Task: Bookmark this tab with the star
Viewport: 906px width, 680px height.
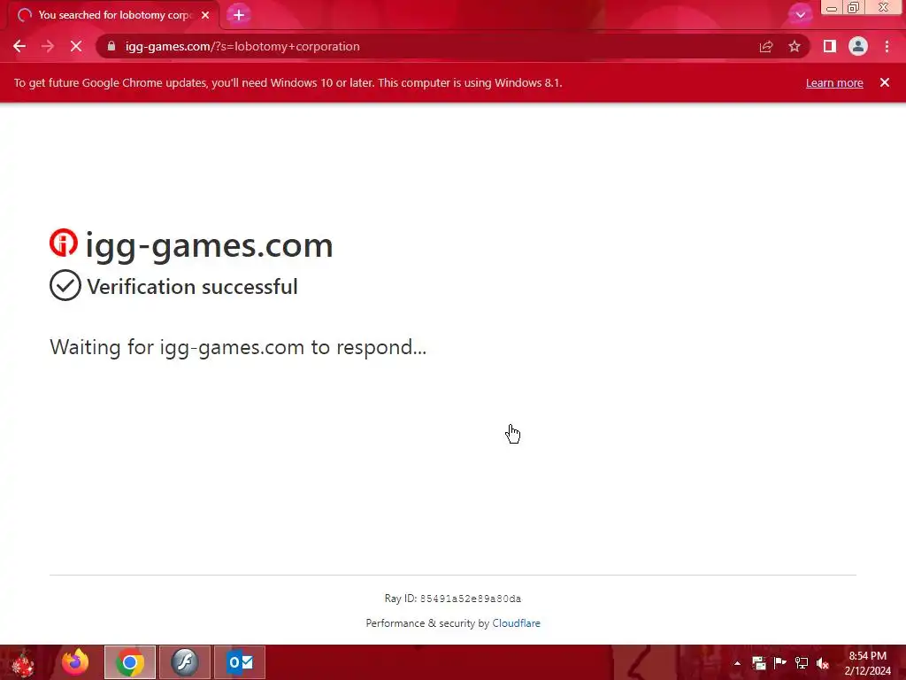Action: 795,46
